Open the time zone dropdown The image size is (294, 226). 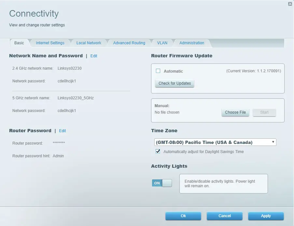(215, 142)
